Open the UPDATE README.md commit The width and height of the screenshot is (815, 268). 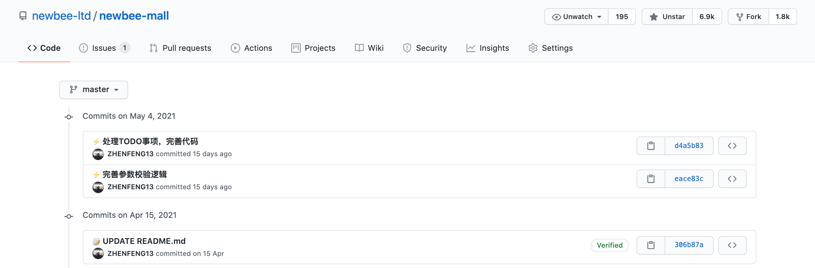[144, 241]
